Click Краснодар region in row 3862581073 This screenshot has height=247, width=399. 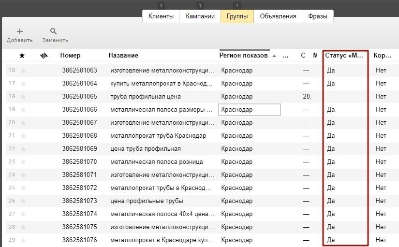tap(236, 201)
